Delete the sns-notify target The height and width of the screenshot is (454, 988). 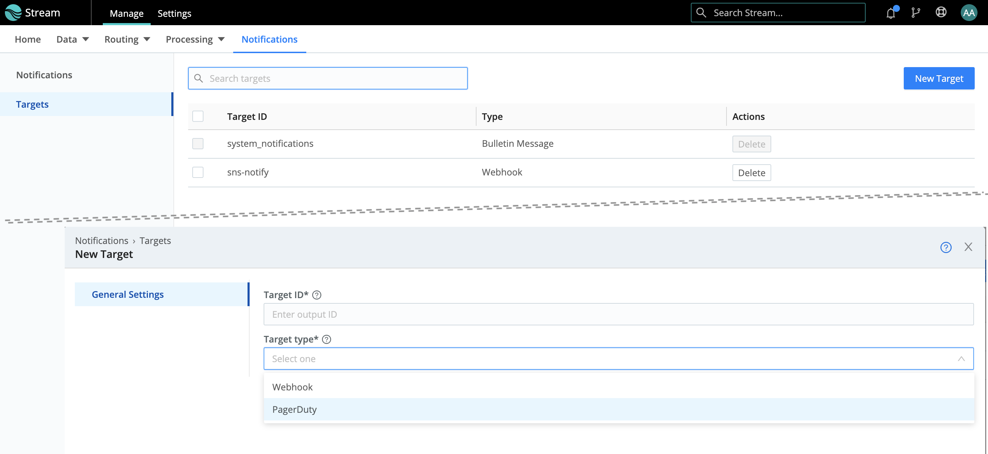coord(751,173)
